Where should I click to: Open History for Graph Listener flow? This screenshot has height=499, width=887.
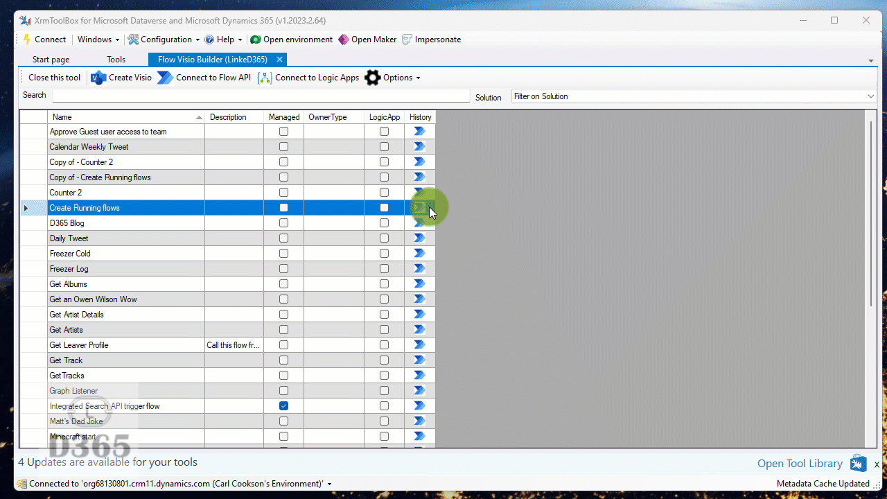point(419,390)
